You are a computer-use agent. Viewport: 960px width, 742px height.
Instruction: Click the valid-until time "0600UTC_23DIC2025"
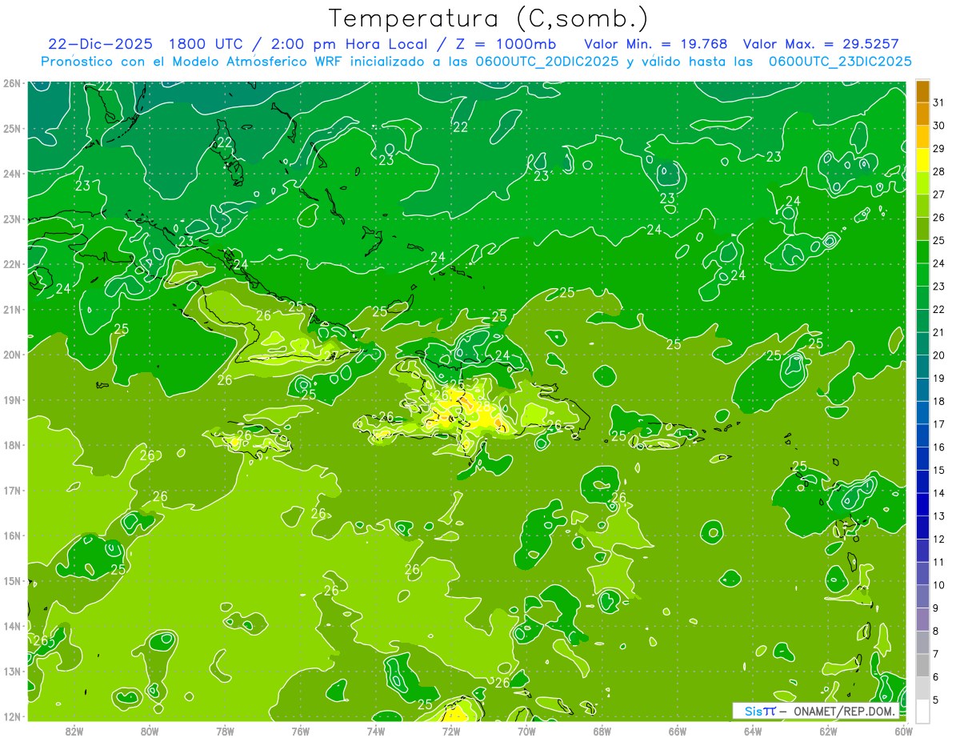[840, 62]
